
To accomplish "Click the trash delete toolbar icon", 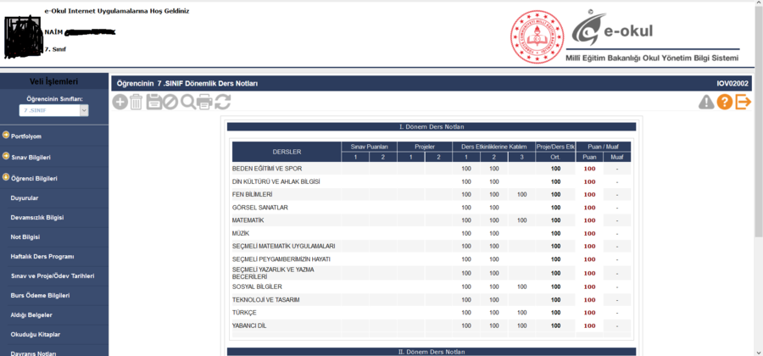I will (x=136, y=102).
